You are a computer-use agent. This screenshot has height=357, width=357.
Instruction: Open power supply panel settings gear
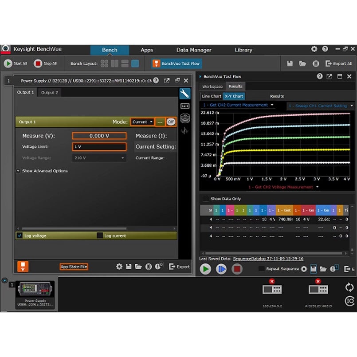(119, 267)
